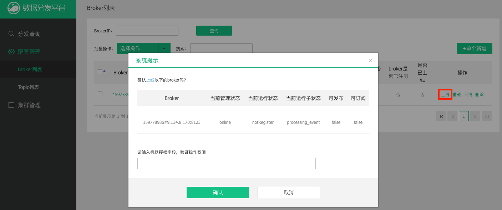The image size is (502, 210).
Task: Click the 删除 link in operations
Action: click(x=480, y=95)
